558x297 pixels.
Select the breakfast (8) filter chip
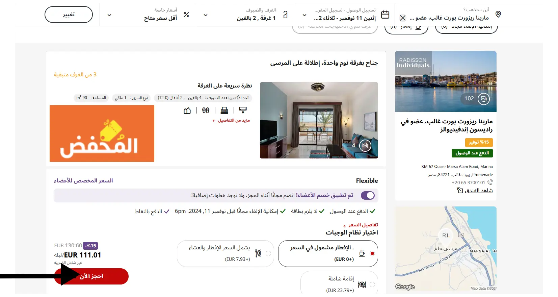pos(406,28)
